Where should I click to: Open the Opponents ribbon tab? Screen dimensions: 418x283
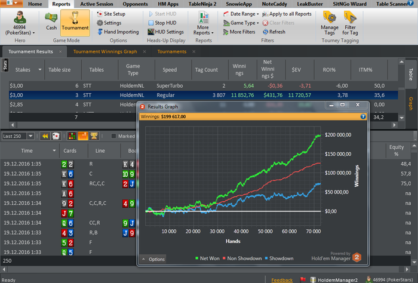click(135, 4)
